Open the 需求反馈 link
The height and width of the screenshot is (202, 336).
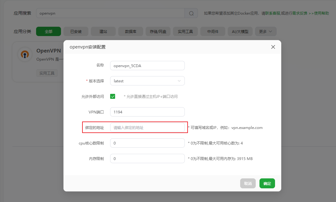[x=300, y=13]
